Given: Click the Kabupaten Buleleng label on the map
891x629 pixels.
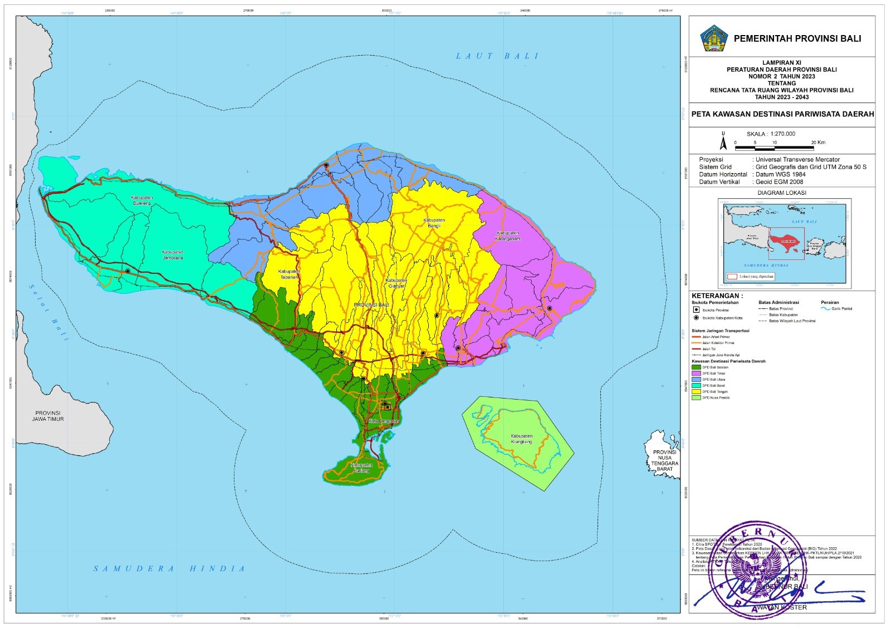Looking at the screenshot, I should pos(142,201).
